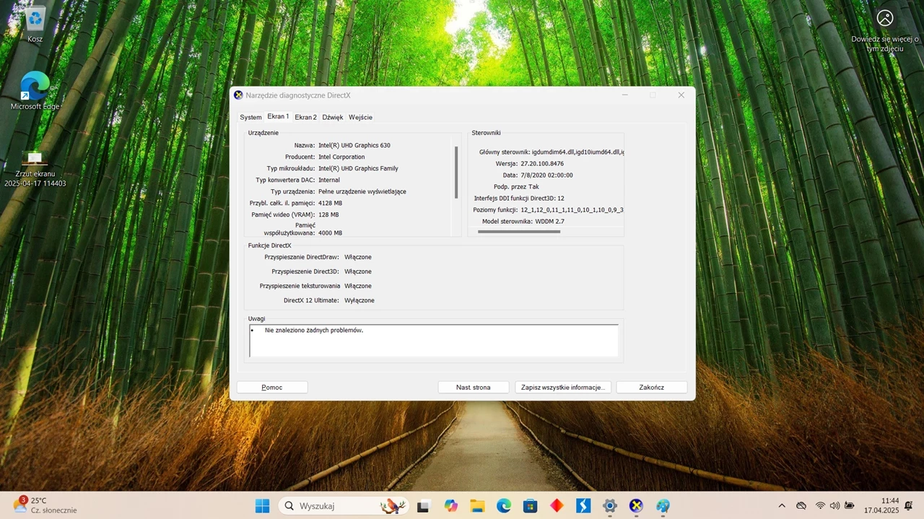Image resolution: width=924 pixels, height=519 pixels.
Task: Click the Zakończ button
Action: pos(652,388)
